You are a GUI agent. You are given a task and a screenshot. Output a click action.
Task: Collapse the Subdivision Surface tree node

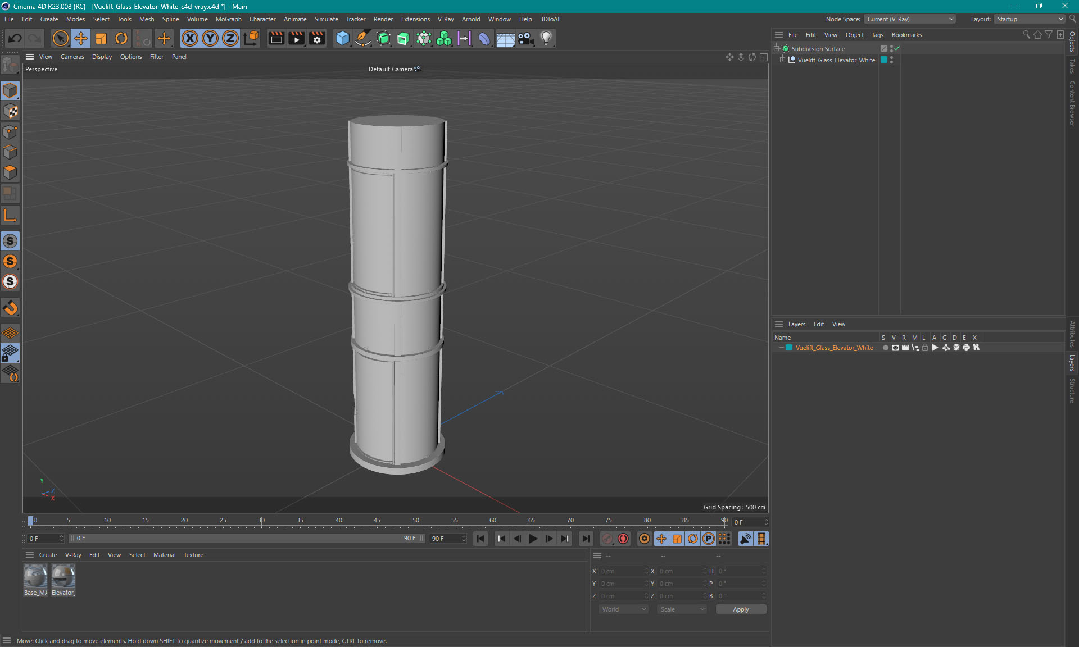[x=777, y=49]
